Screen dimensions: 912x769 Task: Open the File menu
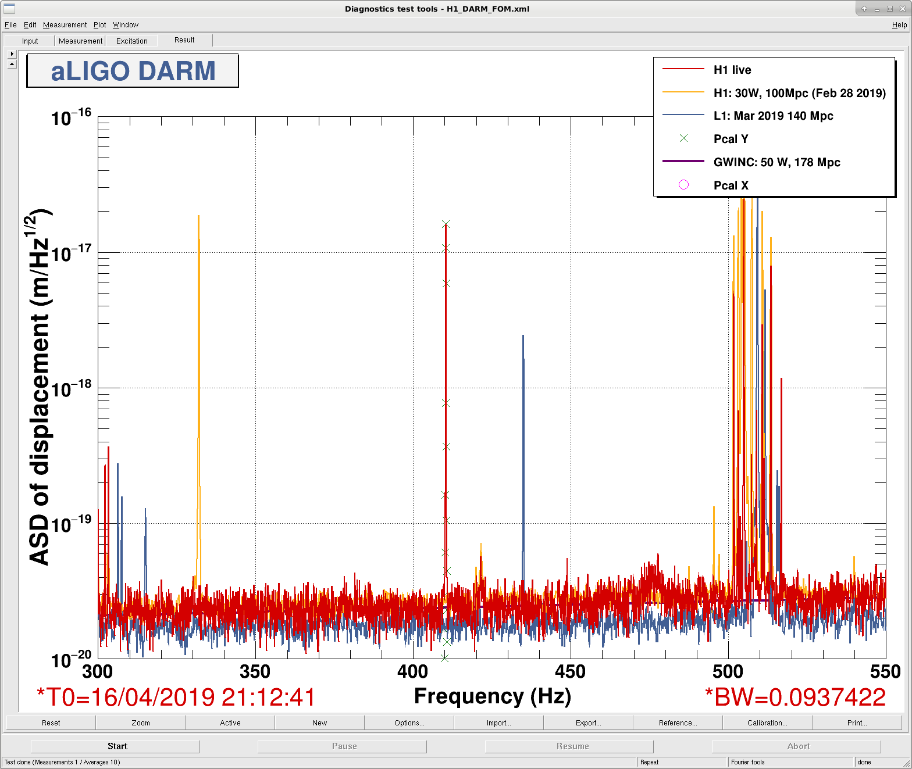click(x=10, y=25)
